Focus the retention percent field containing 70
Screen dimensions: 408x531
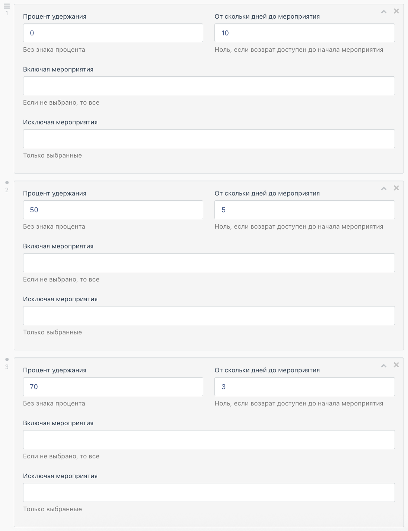pos(113,387)
